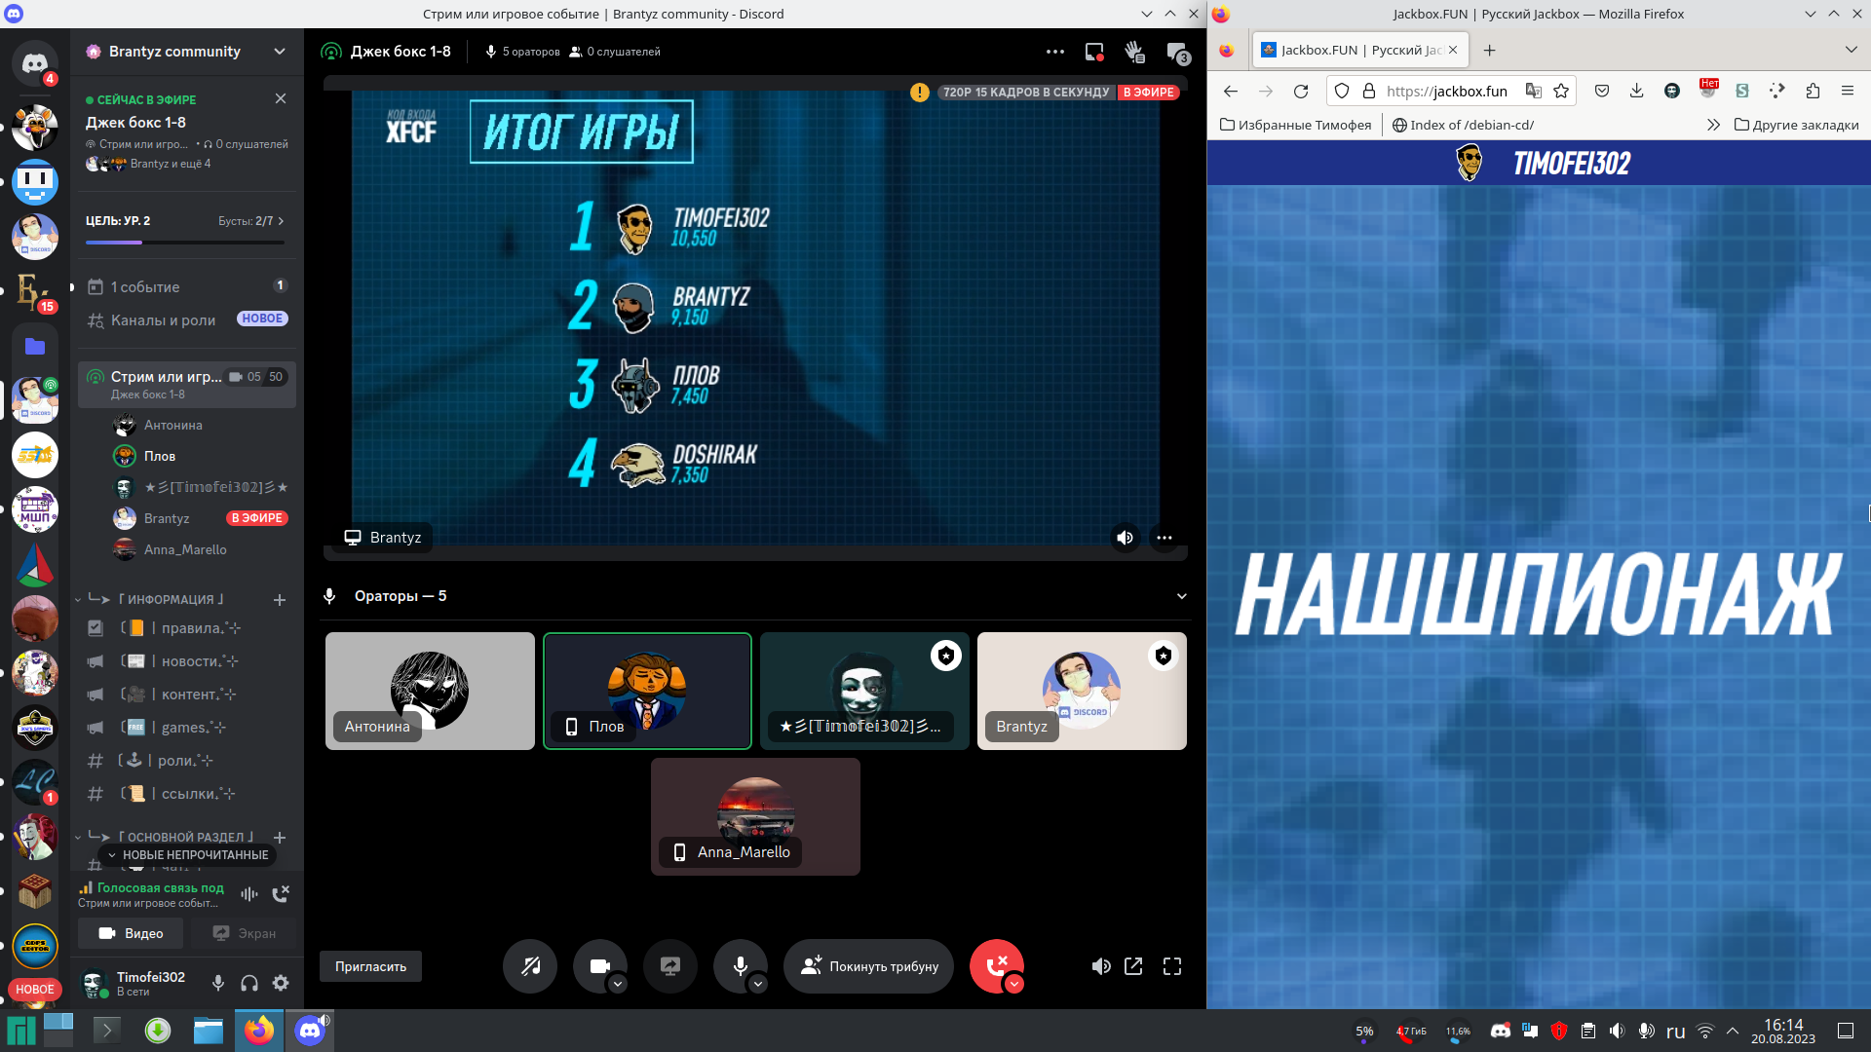Bookmark this page with the star icon

click(x=1561, y=91)
